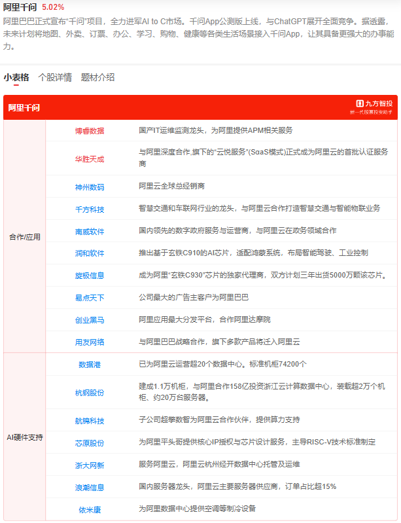This screenshot has height=523, width=401.
Task: Select the 千方科技 stock name
Action: 90,209
